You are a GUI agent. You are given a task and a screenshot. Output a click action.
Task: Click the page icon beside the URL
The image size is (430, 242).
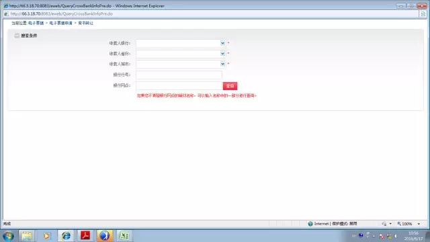[6, 13]
